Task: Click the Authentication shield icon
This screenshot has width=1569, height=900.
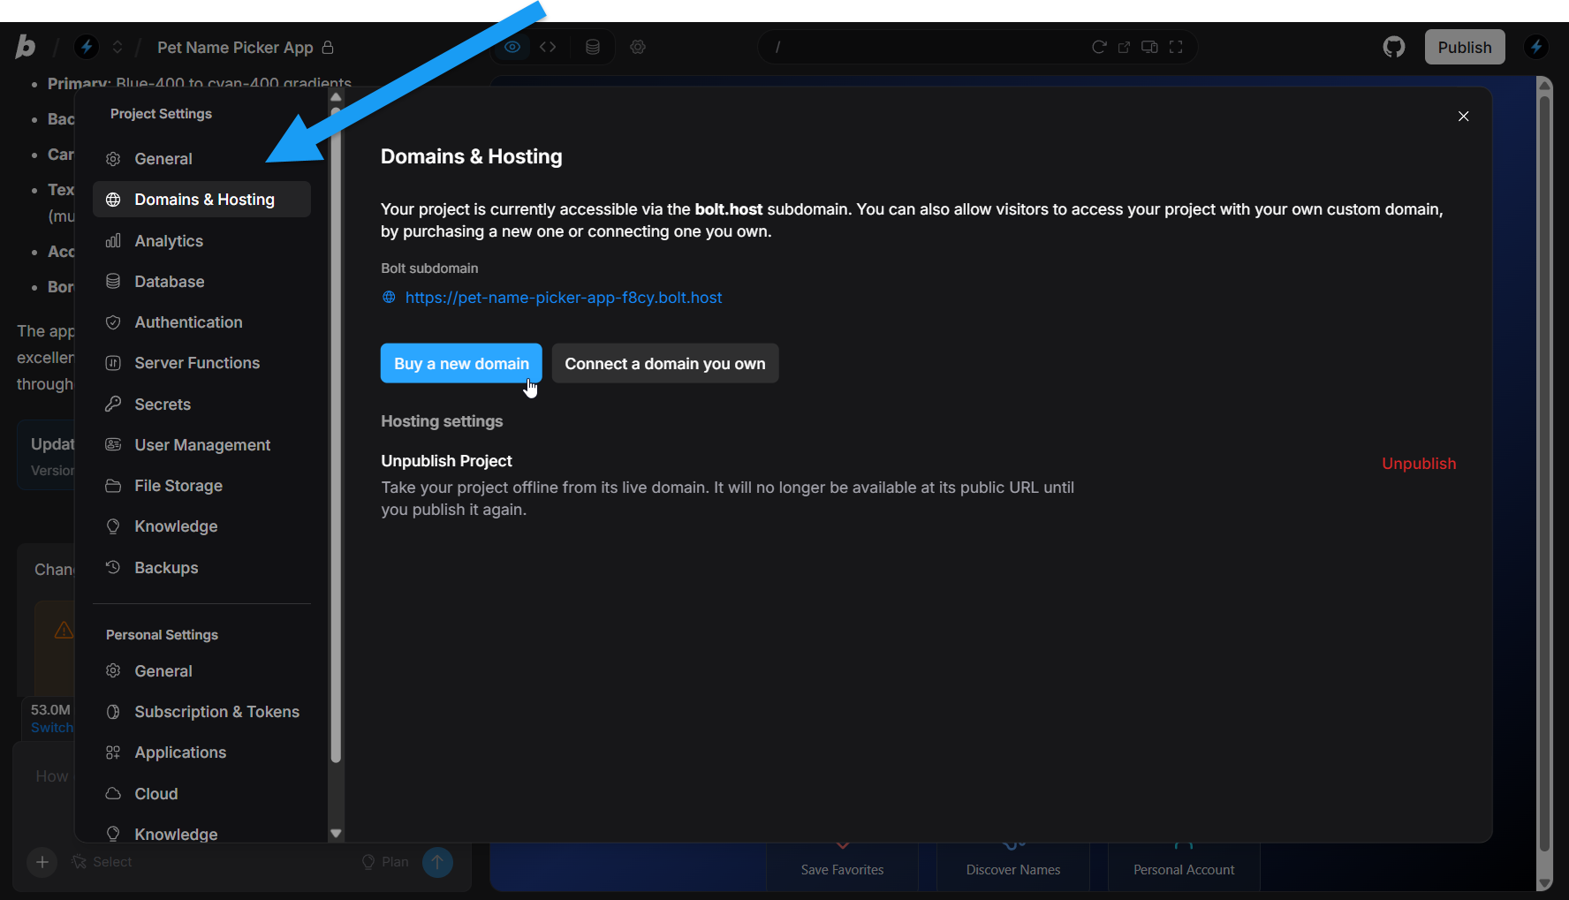Action: coord(113,322)
